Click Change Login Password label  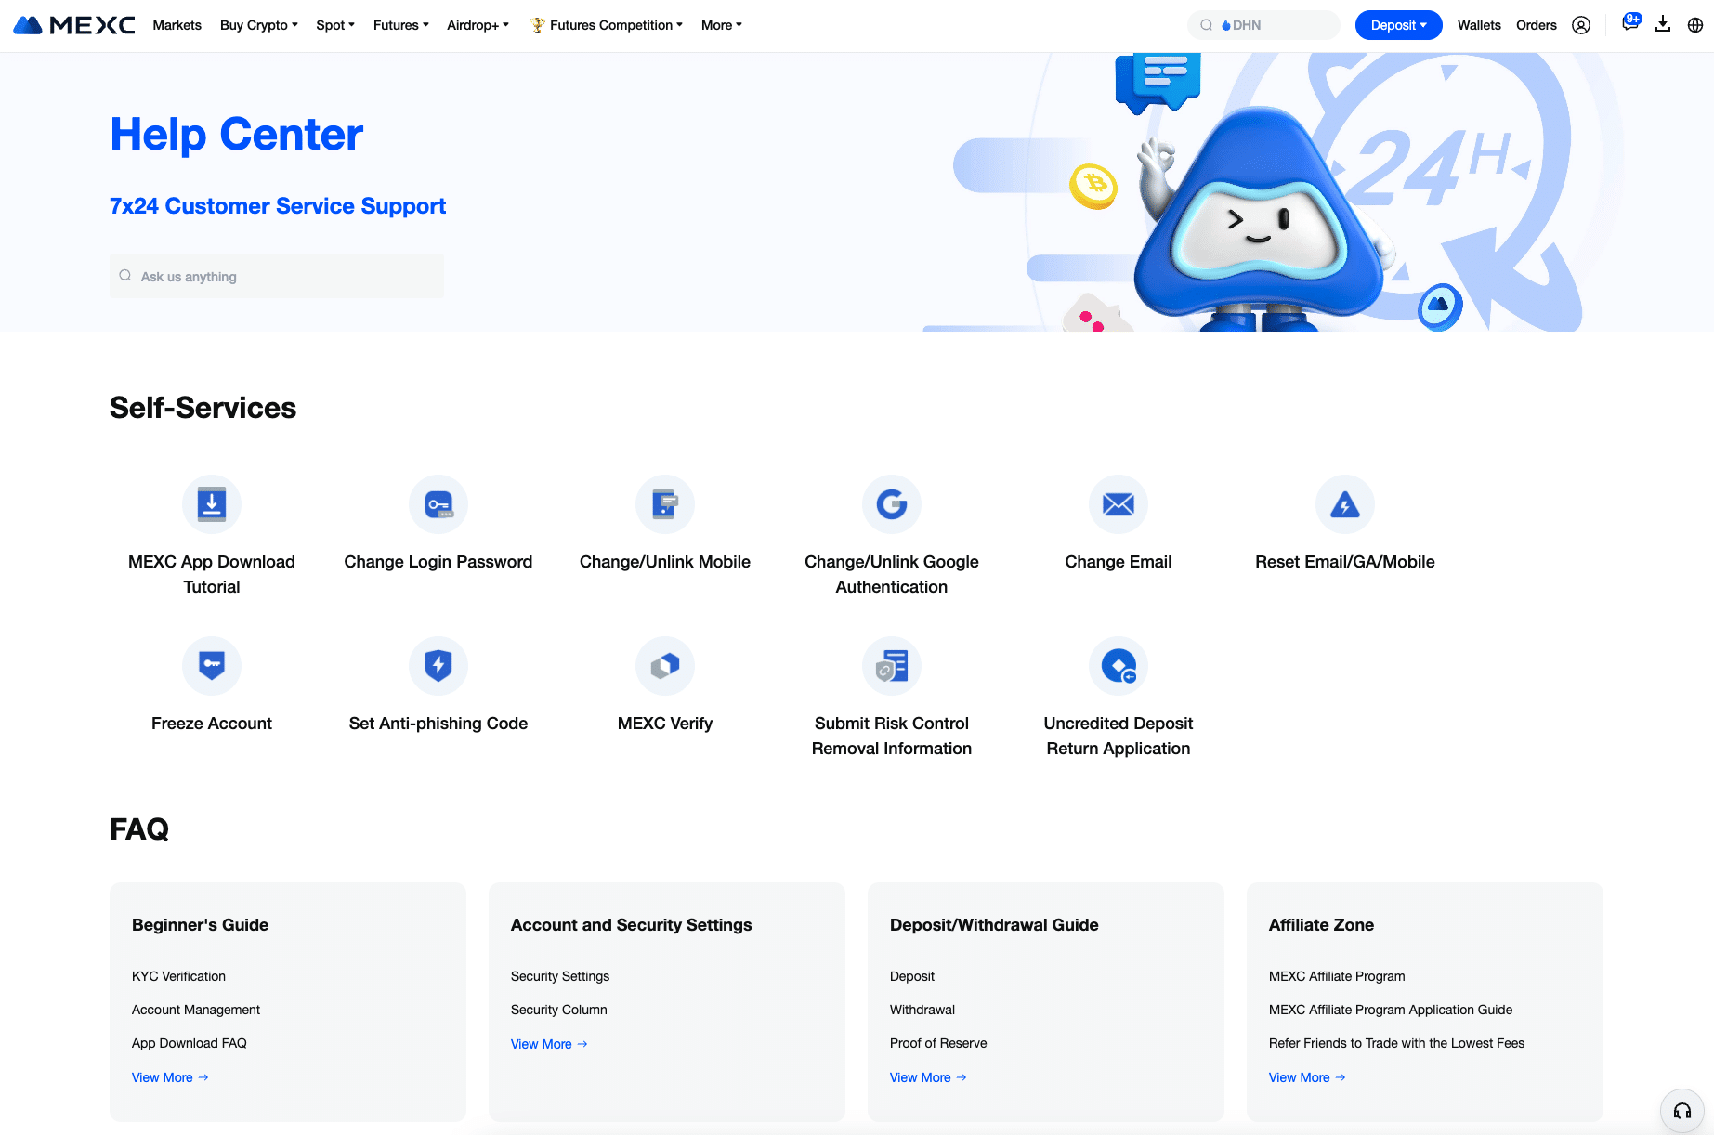(438, 562)
